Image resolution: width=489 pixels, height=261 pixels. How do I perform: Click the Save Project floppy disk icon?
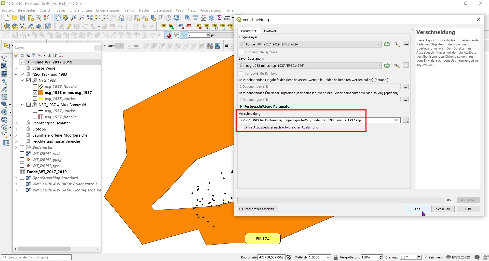pyautogui.click(x=23, y=18)
